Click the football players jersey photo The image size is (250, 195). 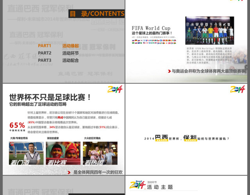pyautogui.click(x=210, y=30)
